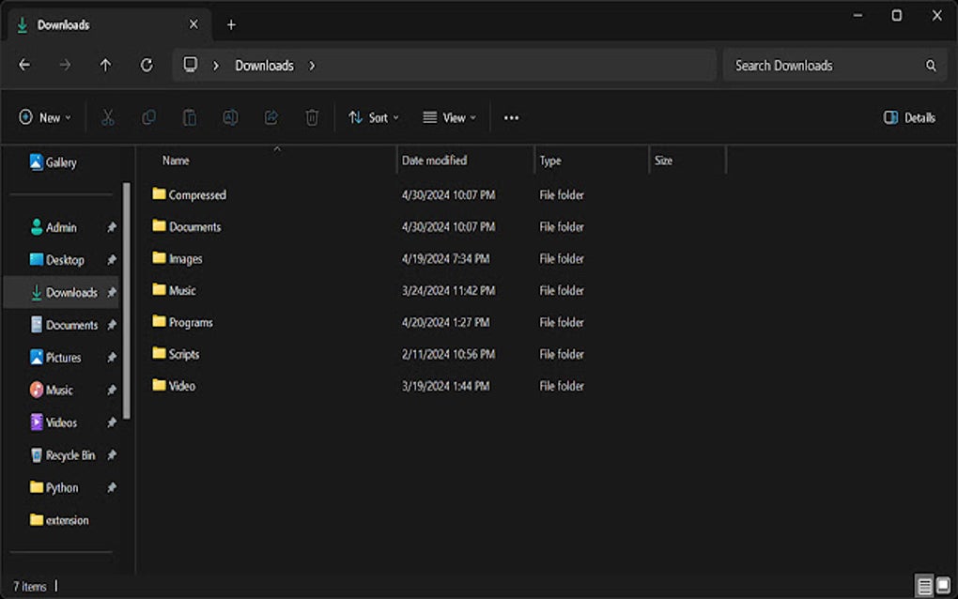Click the Refresh icon in the address bar
This screenshot has width=958, height=599.
(x=147, y=65)
